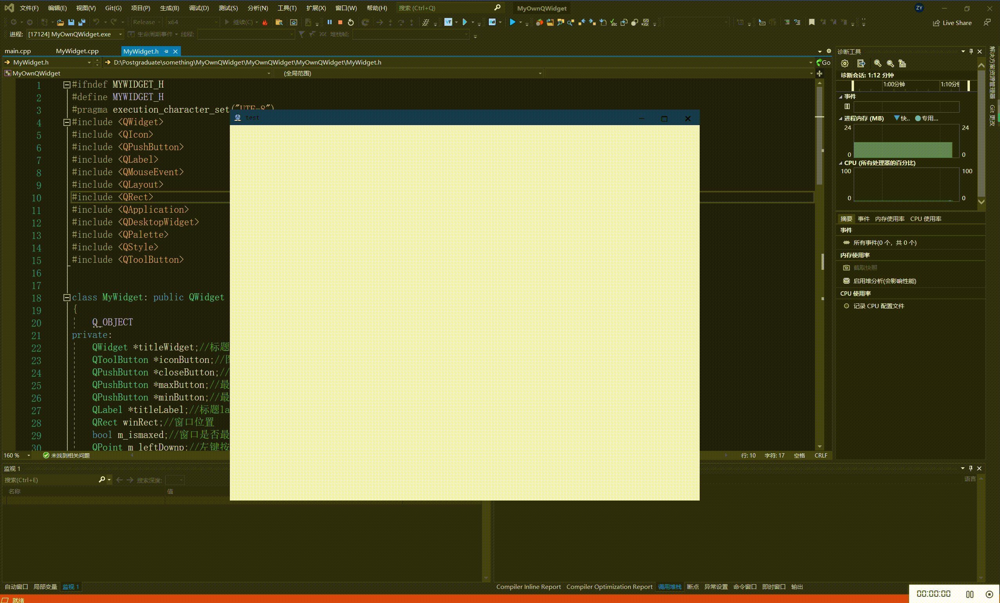Select the record CPU profile radio button

click(846, 306)
